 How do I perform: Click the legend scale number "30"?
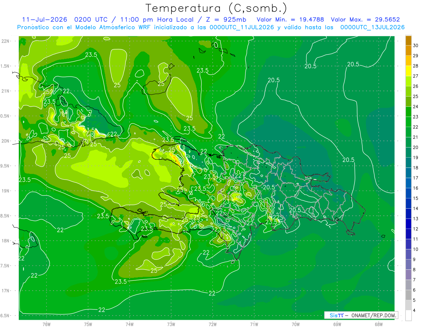[x=416, y=45]
